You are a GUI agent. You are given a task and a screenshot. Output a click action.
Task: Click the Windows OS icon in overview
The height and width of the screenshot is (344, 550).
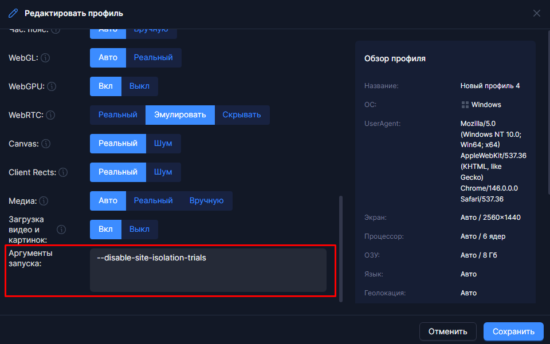[465, 105]
